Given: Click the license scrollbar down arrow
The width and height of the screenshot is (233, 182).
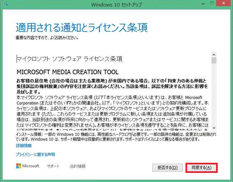Looking at the screenshot, I should tap(214, 128).
